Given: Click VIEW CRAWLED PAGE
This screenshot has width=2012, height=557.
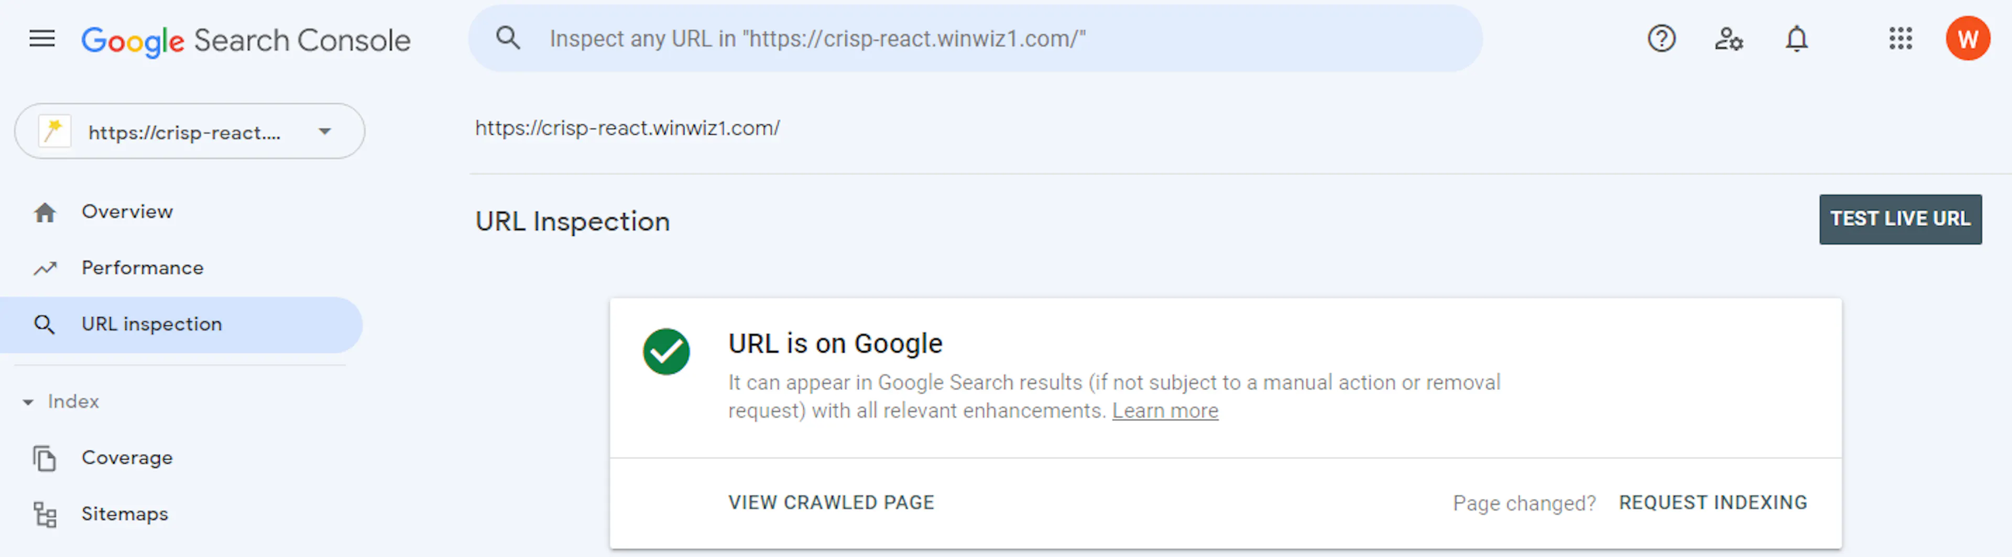Looking at the screenshot, I should (x=831, y=503).
